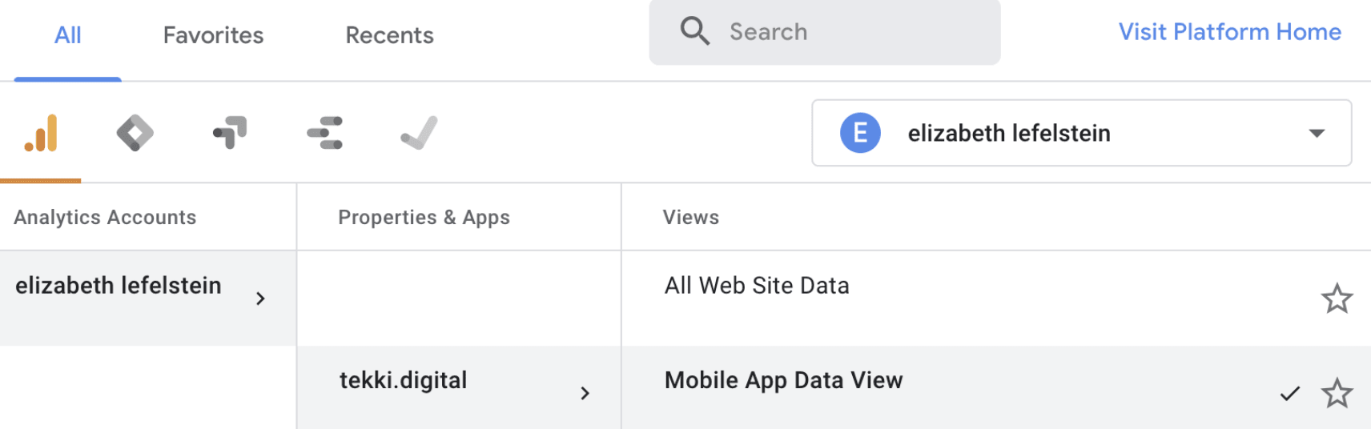Open the Visit Platform Home link

point(1229,32)
